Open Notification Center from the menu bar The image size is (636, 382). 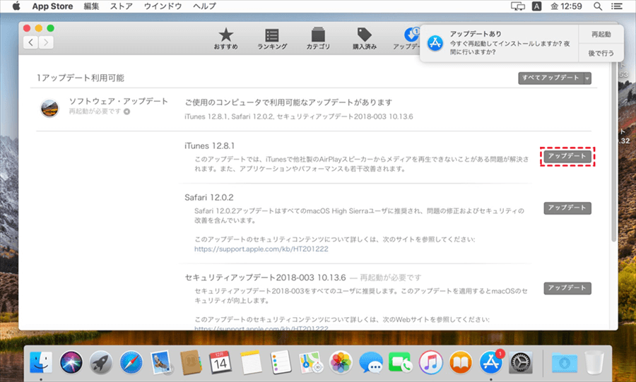(x=621, y=6)
